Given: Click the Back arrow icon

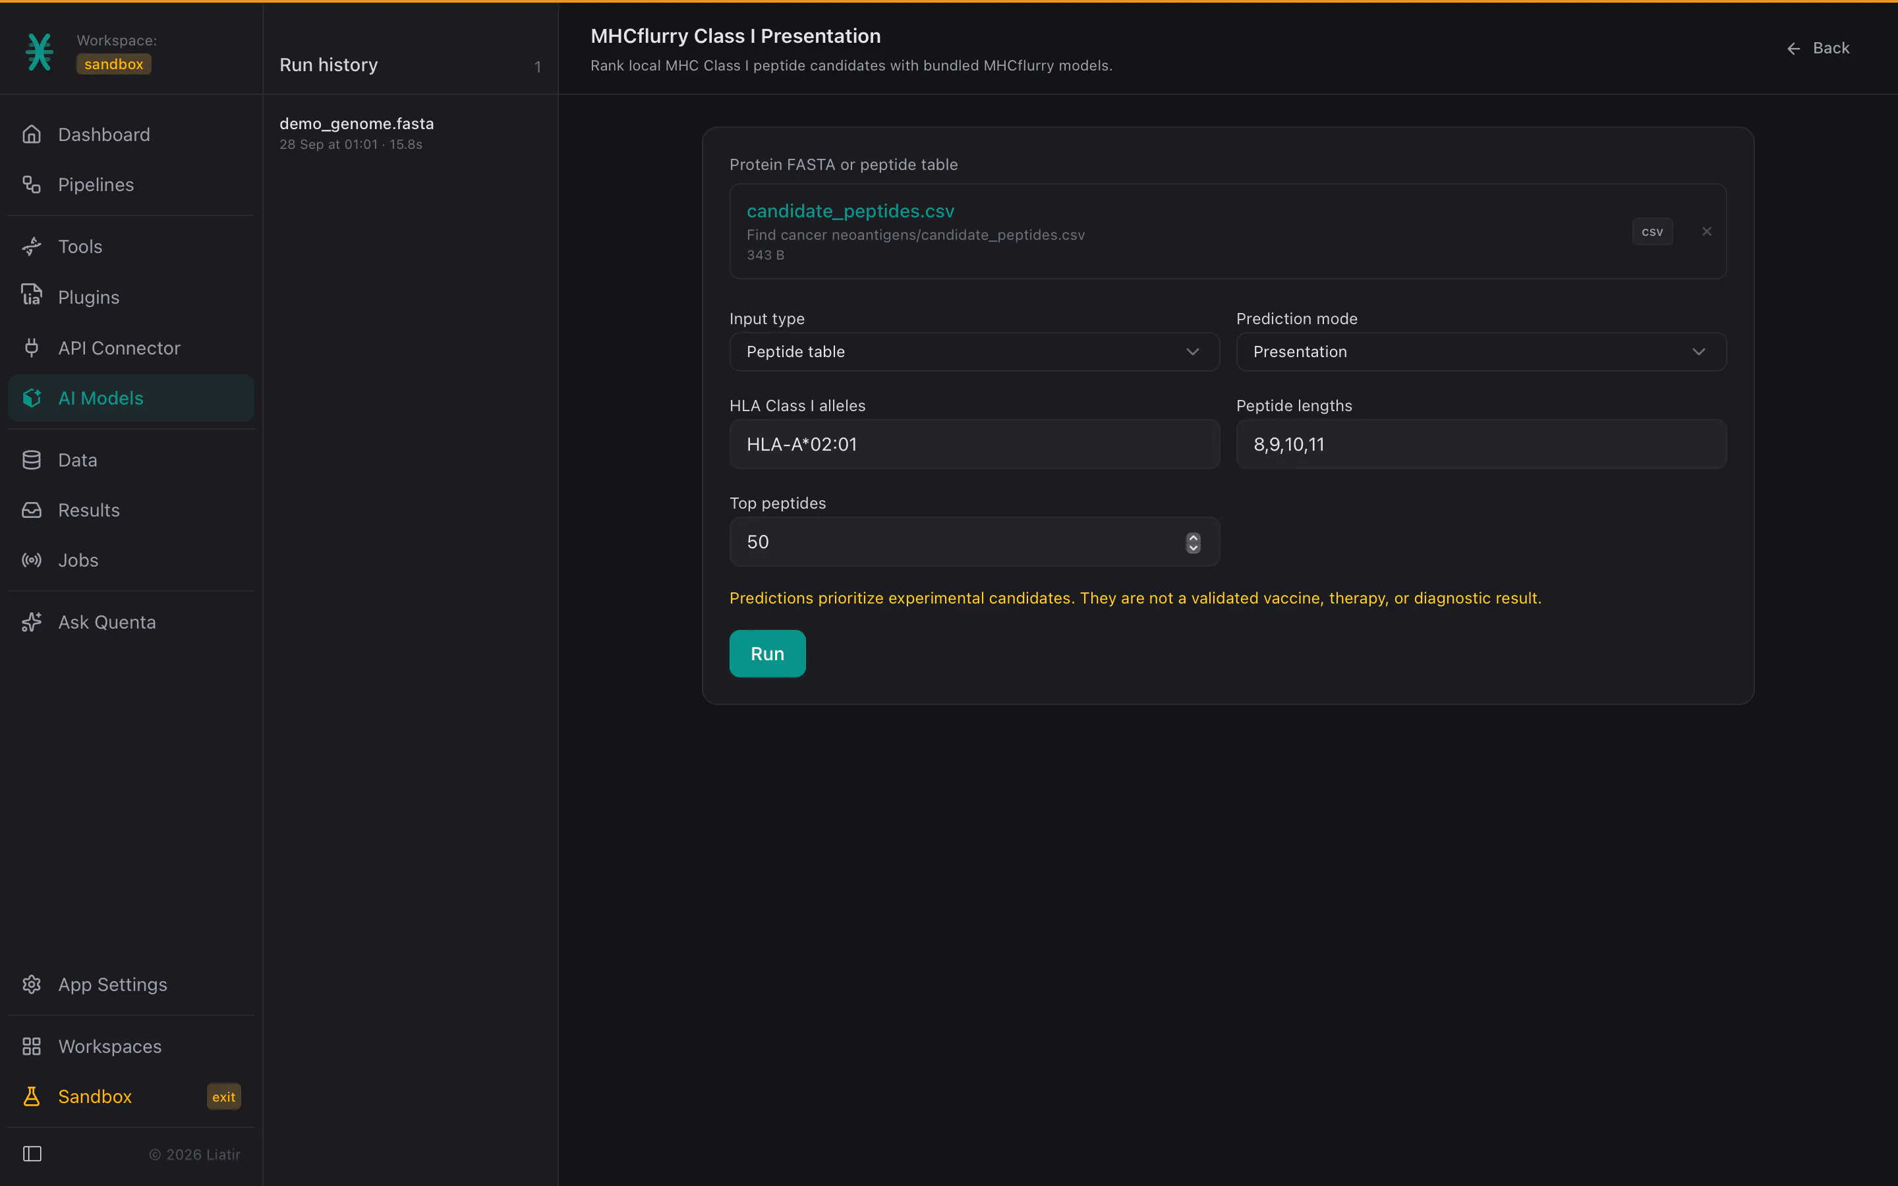Looking at the screenshot, I should [x=1794, y=49].
